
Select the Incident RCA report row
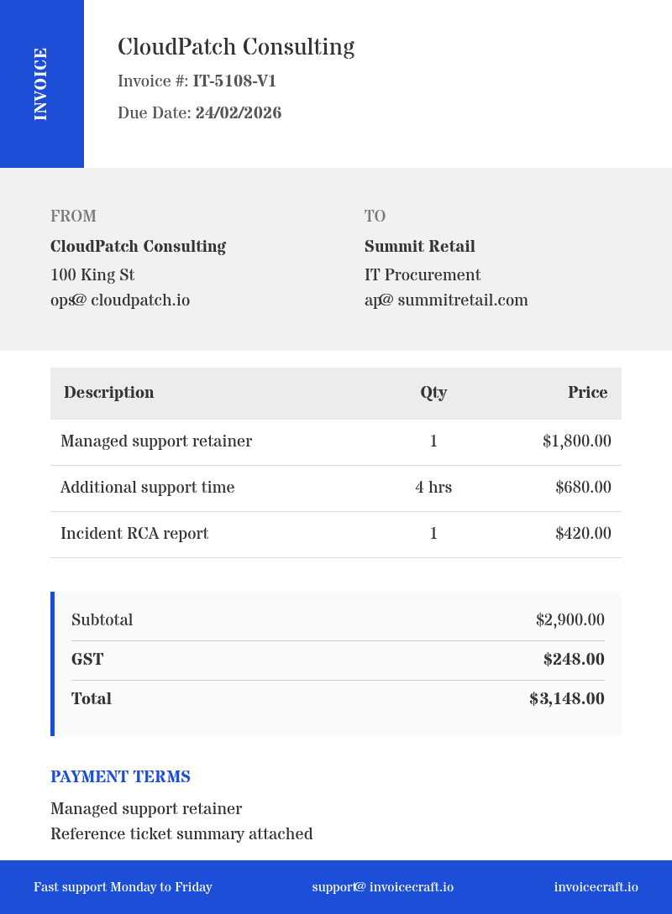[x=336, y=535]
